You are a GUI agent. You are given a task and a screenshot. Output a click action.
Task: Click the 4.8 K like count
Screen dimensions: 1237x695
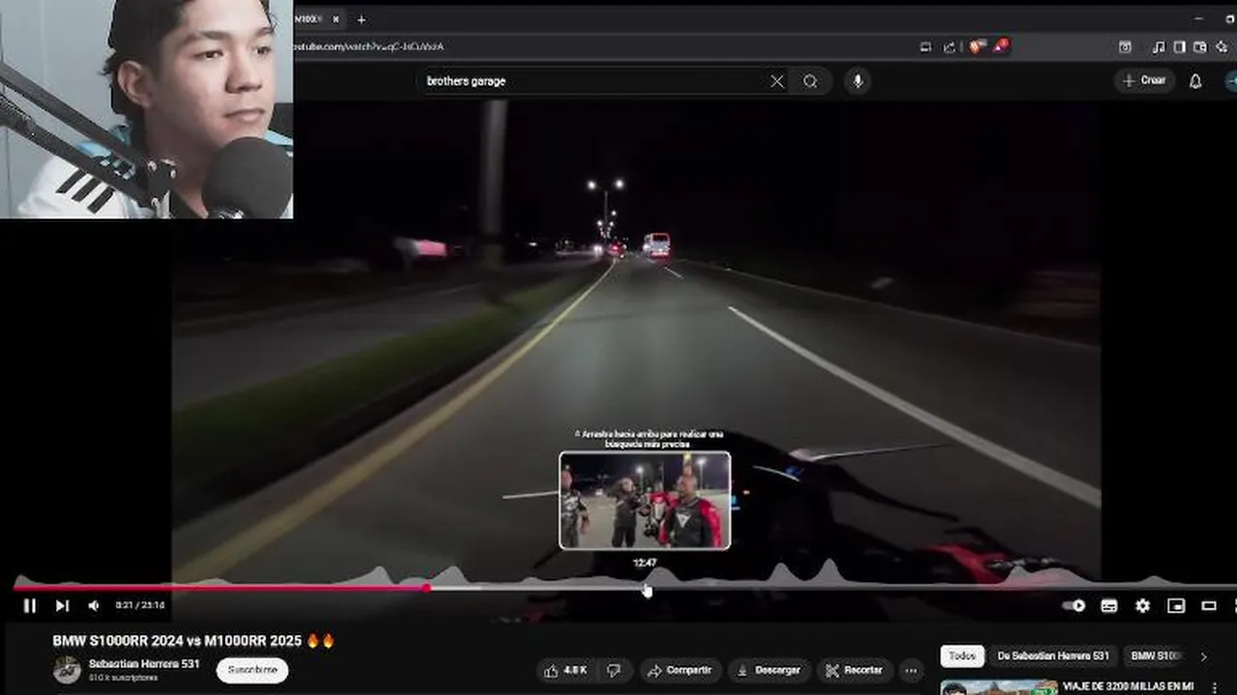[575, 670]
